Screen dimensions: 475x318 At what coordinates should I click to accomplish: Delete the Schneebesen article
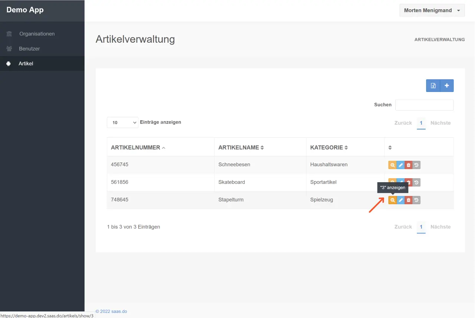409,165
